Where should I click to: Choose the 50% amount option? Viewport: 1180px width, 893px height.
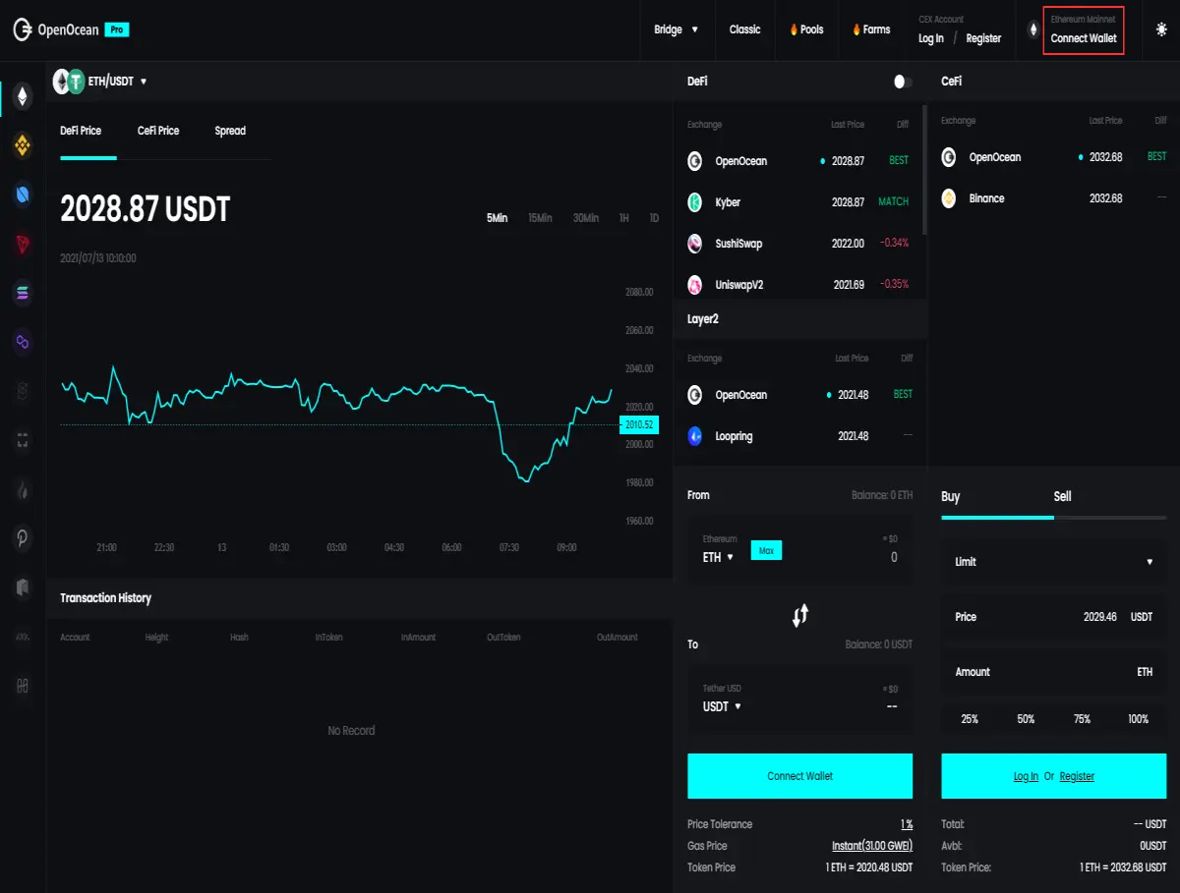(x=1026, y=719)
